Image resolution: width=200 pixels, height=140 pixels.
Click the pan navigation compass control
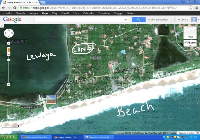(x=9, y=33)
